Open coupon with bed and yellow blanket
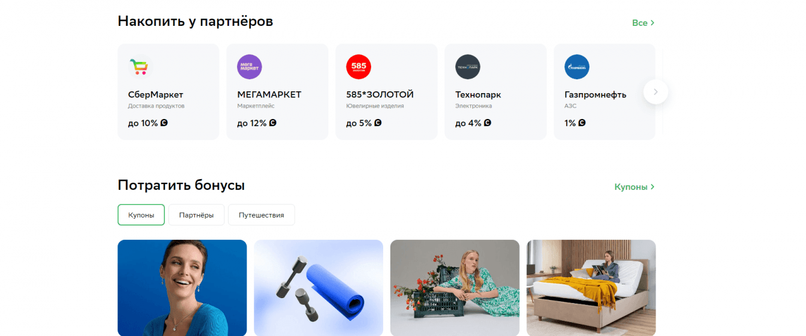Image resolution: width=806 pixels, height=336 pixels. pyautogui.click(x=591, y=288)
